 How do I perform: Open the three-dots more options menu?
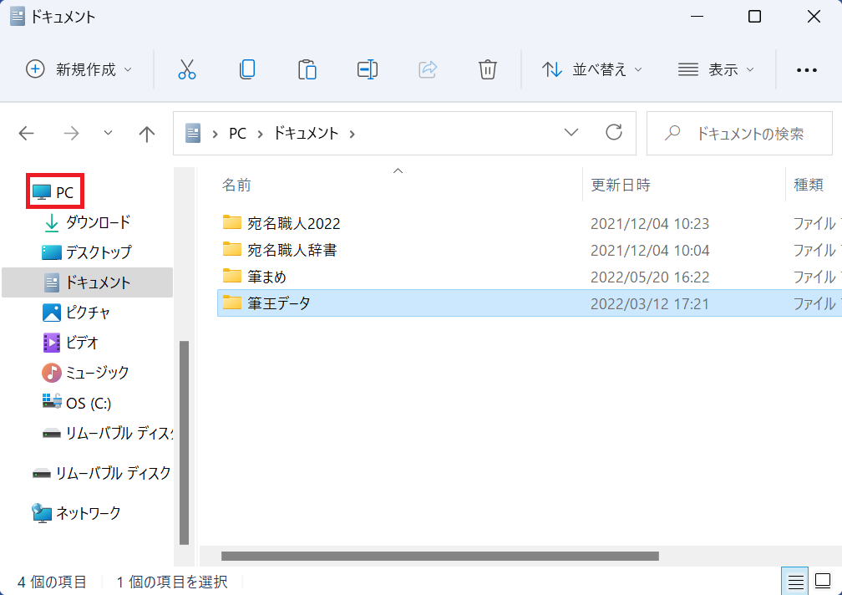click(x=807, y=70)
